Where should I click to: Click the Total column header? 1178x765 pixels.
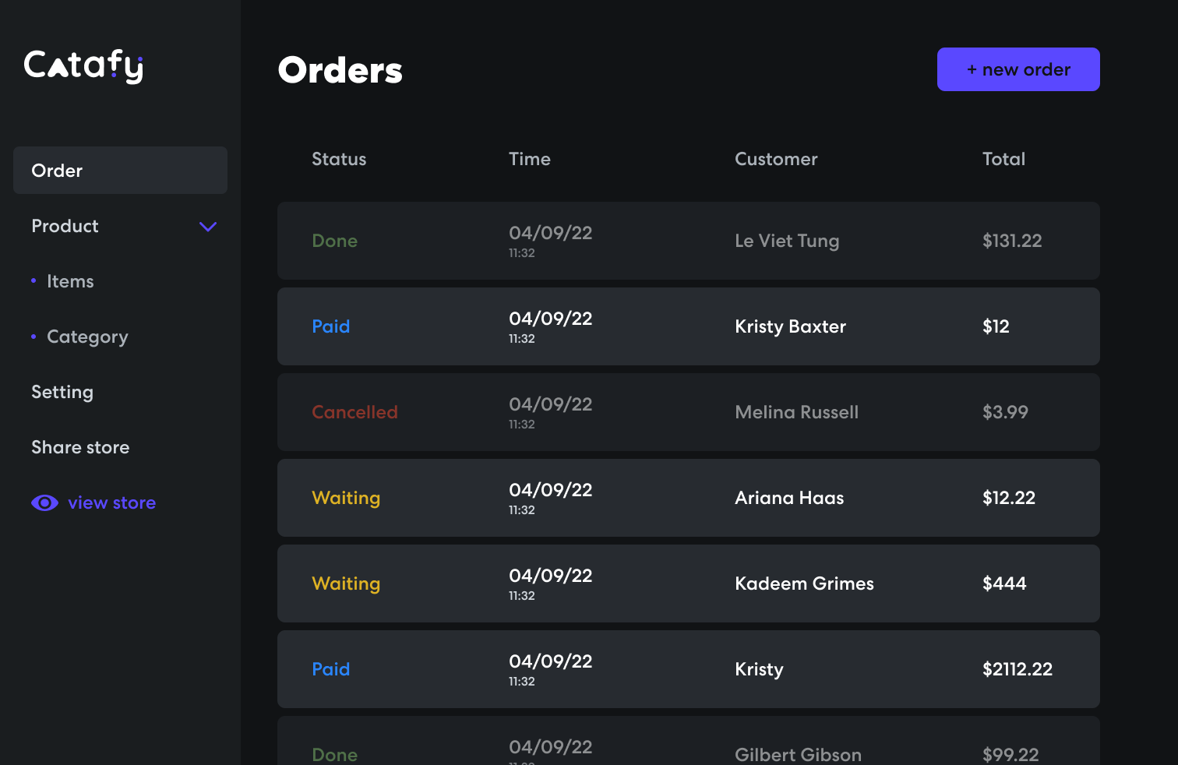(x=1003, y=160)
